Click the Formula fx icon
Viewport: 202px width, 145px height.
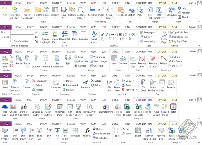pyautogui.click(x=87, y=131)
